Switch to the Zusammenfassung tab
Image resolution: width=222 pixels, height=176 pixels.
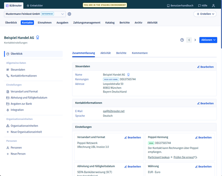(x=84, y=53)
